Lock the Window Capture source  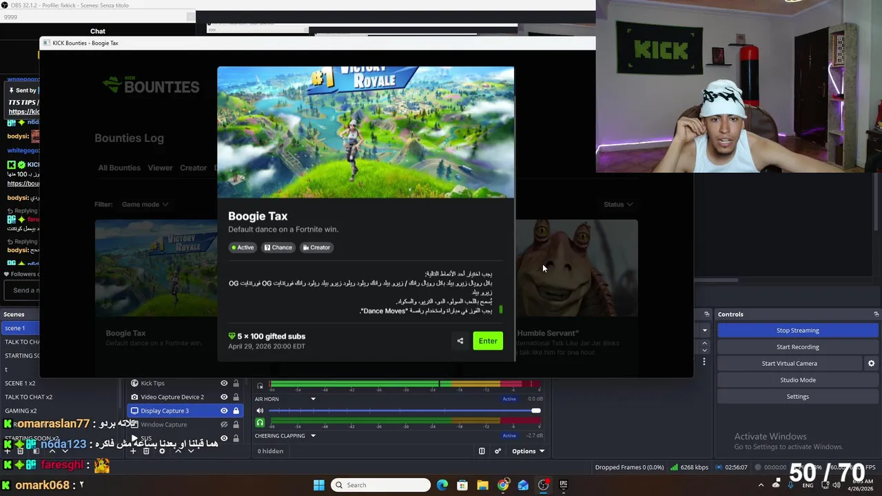click(236, 424)
